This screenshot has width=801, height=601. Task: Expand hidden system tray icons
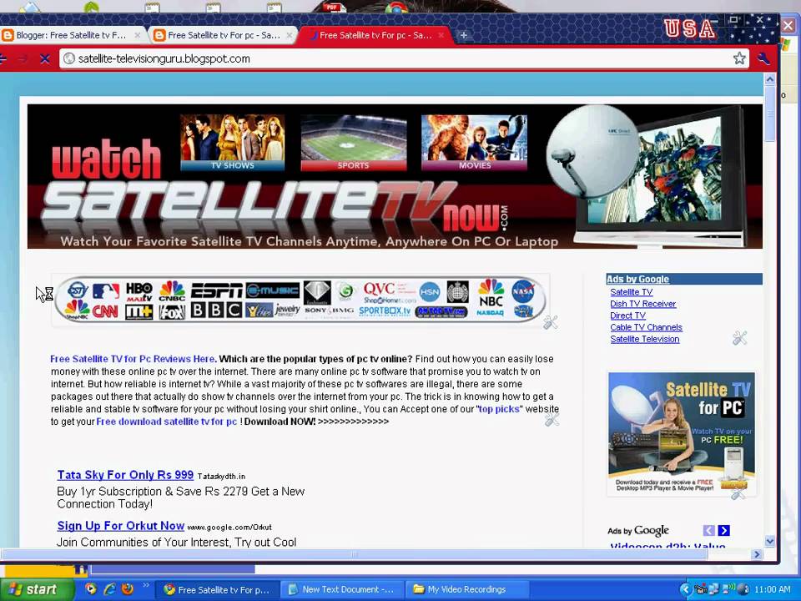click(x=686, y=589)
